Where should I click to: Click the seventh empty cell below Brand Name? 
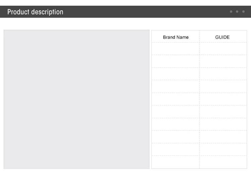(x=176, y=124)
